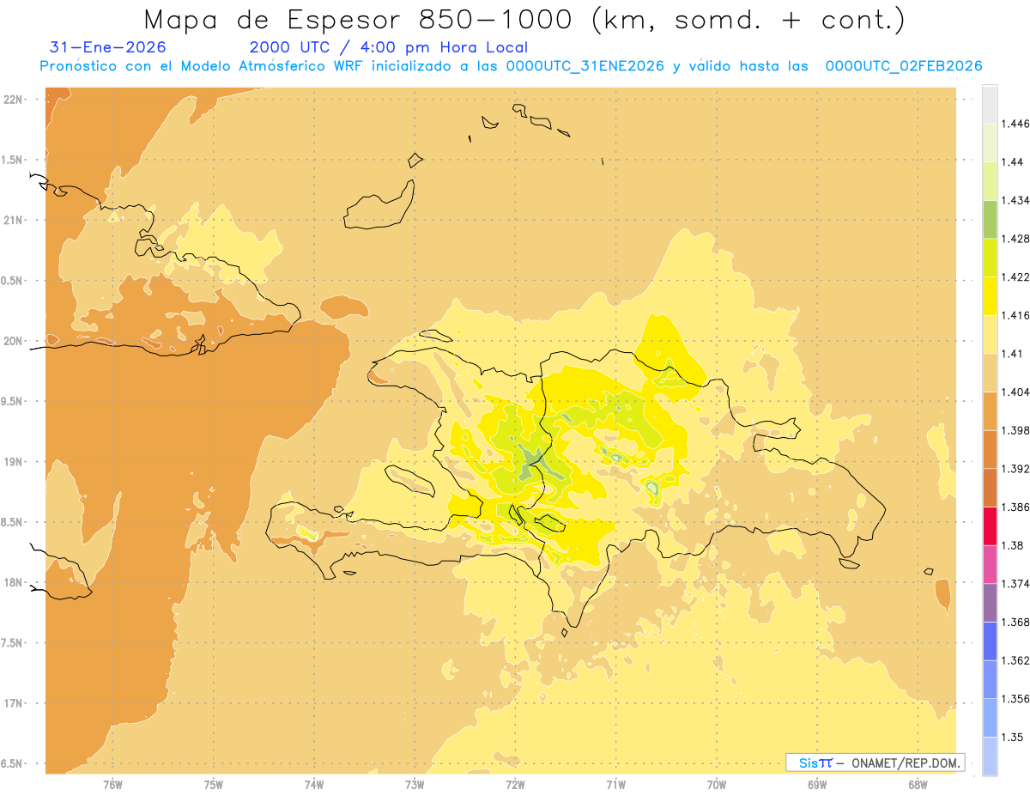Screen dimensions: 1030x796
Task: Click the blue legend swatch between 1.362 and 1.368
Action: tap(990, 641)
